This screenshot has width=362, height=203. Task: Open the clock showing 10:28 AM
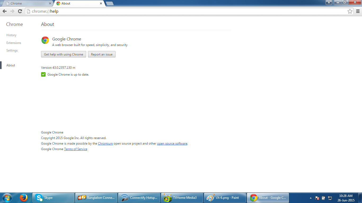(346, 198)
